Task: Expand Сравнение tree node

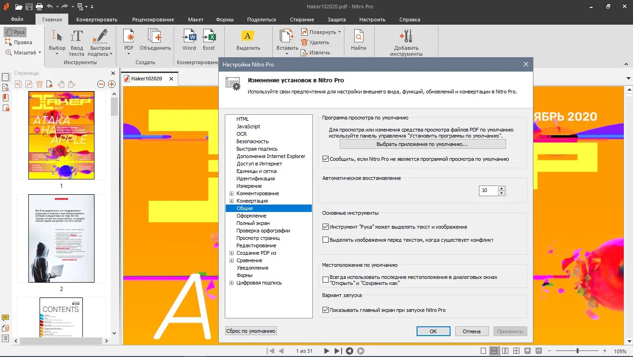Action: click(x=231, y=260)
